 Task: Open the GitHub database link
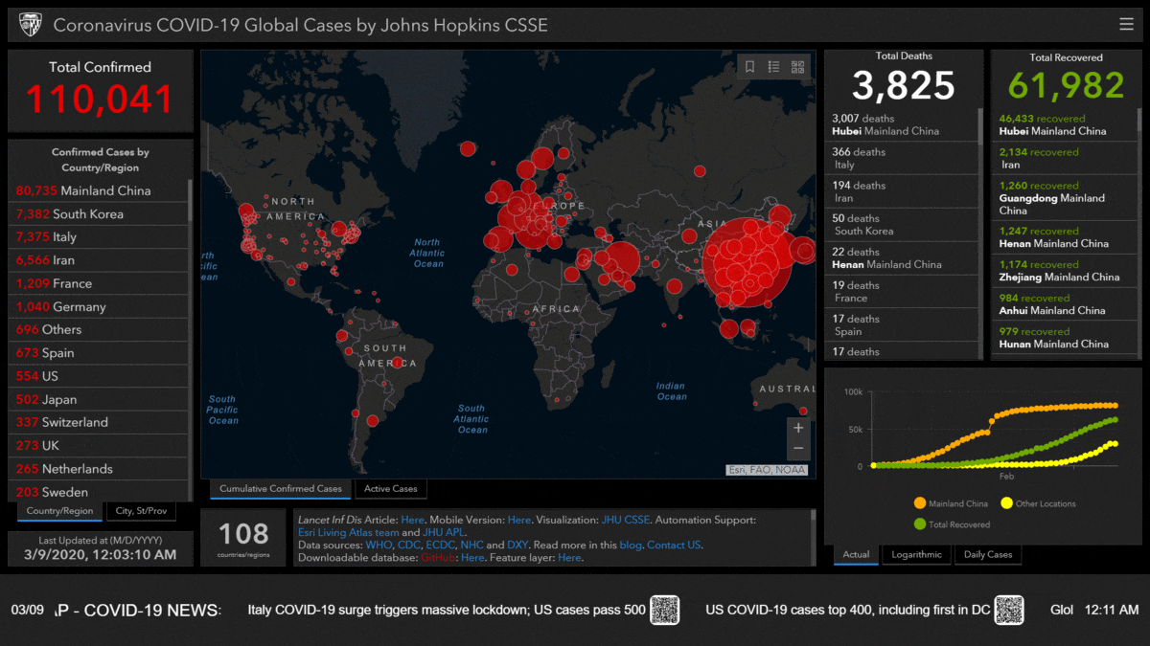[438, 557]
